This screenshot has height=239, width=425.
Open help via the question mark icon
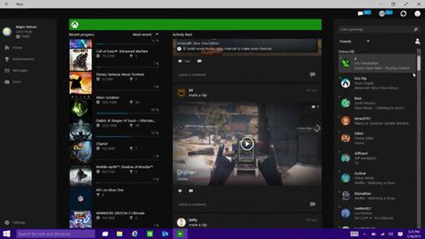pyautogui.click(x=417, y=14)
